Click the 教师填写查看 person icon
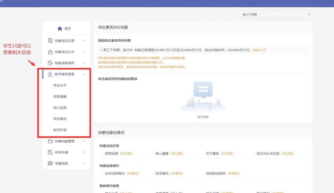The image size is (334, 193). click(51, 74)
